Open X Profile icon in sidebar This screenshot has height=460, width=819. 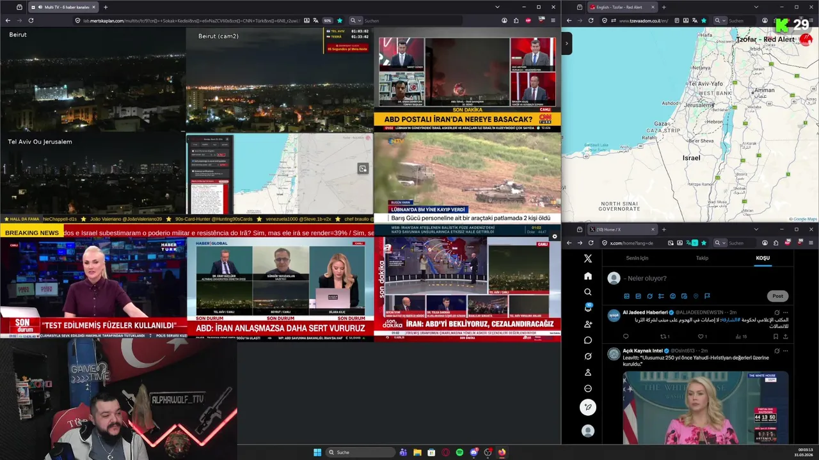click(x=588, y=372)
